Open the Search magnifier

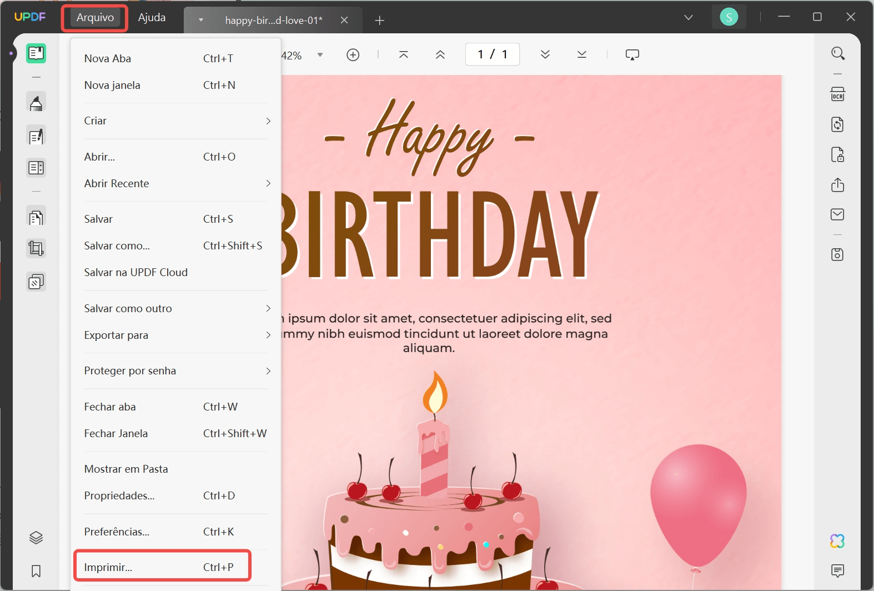[838, 53]
